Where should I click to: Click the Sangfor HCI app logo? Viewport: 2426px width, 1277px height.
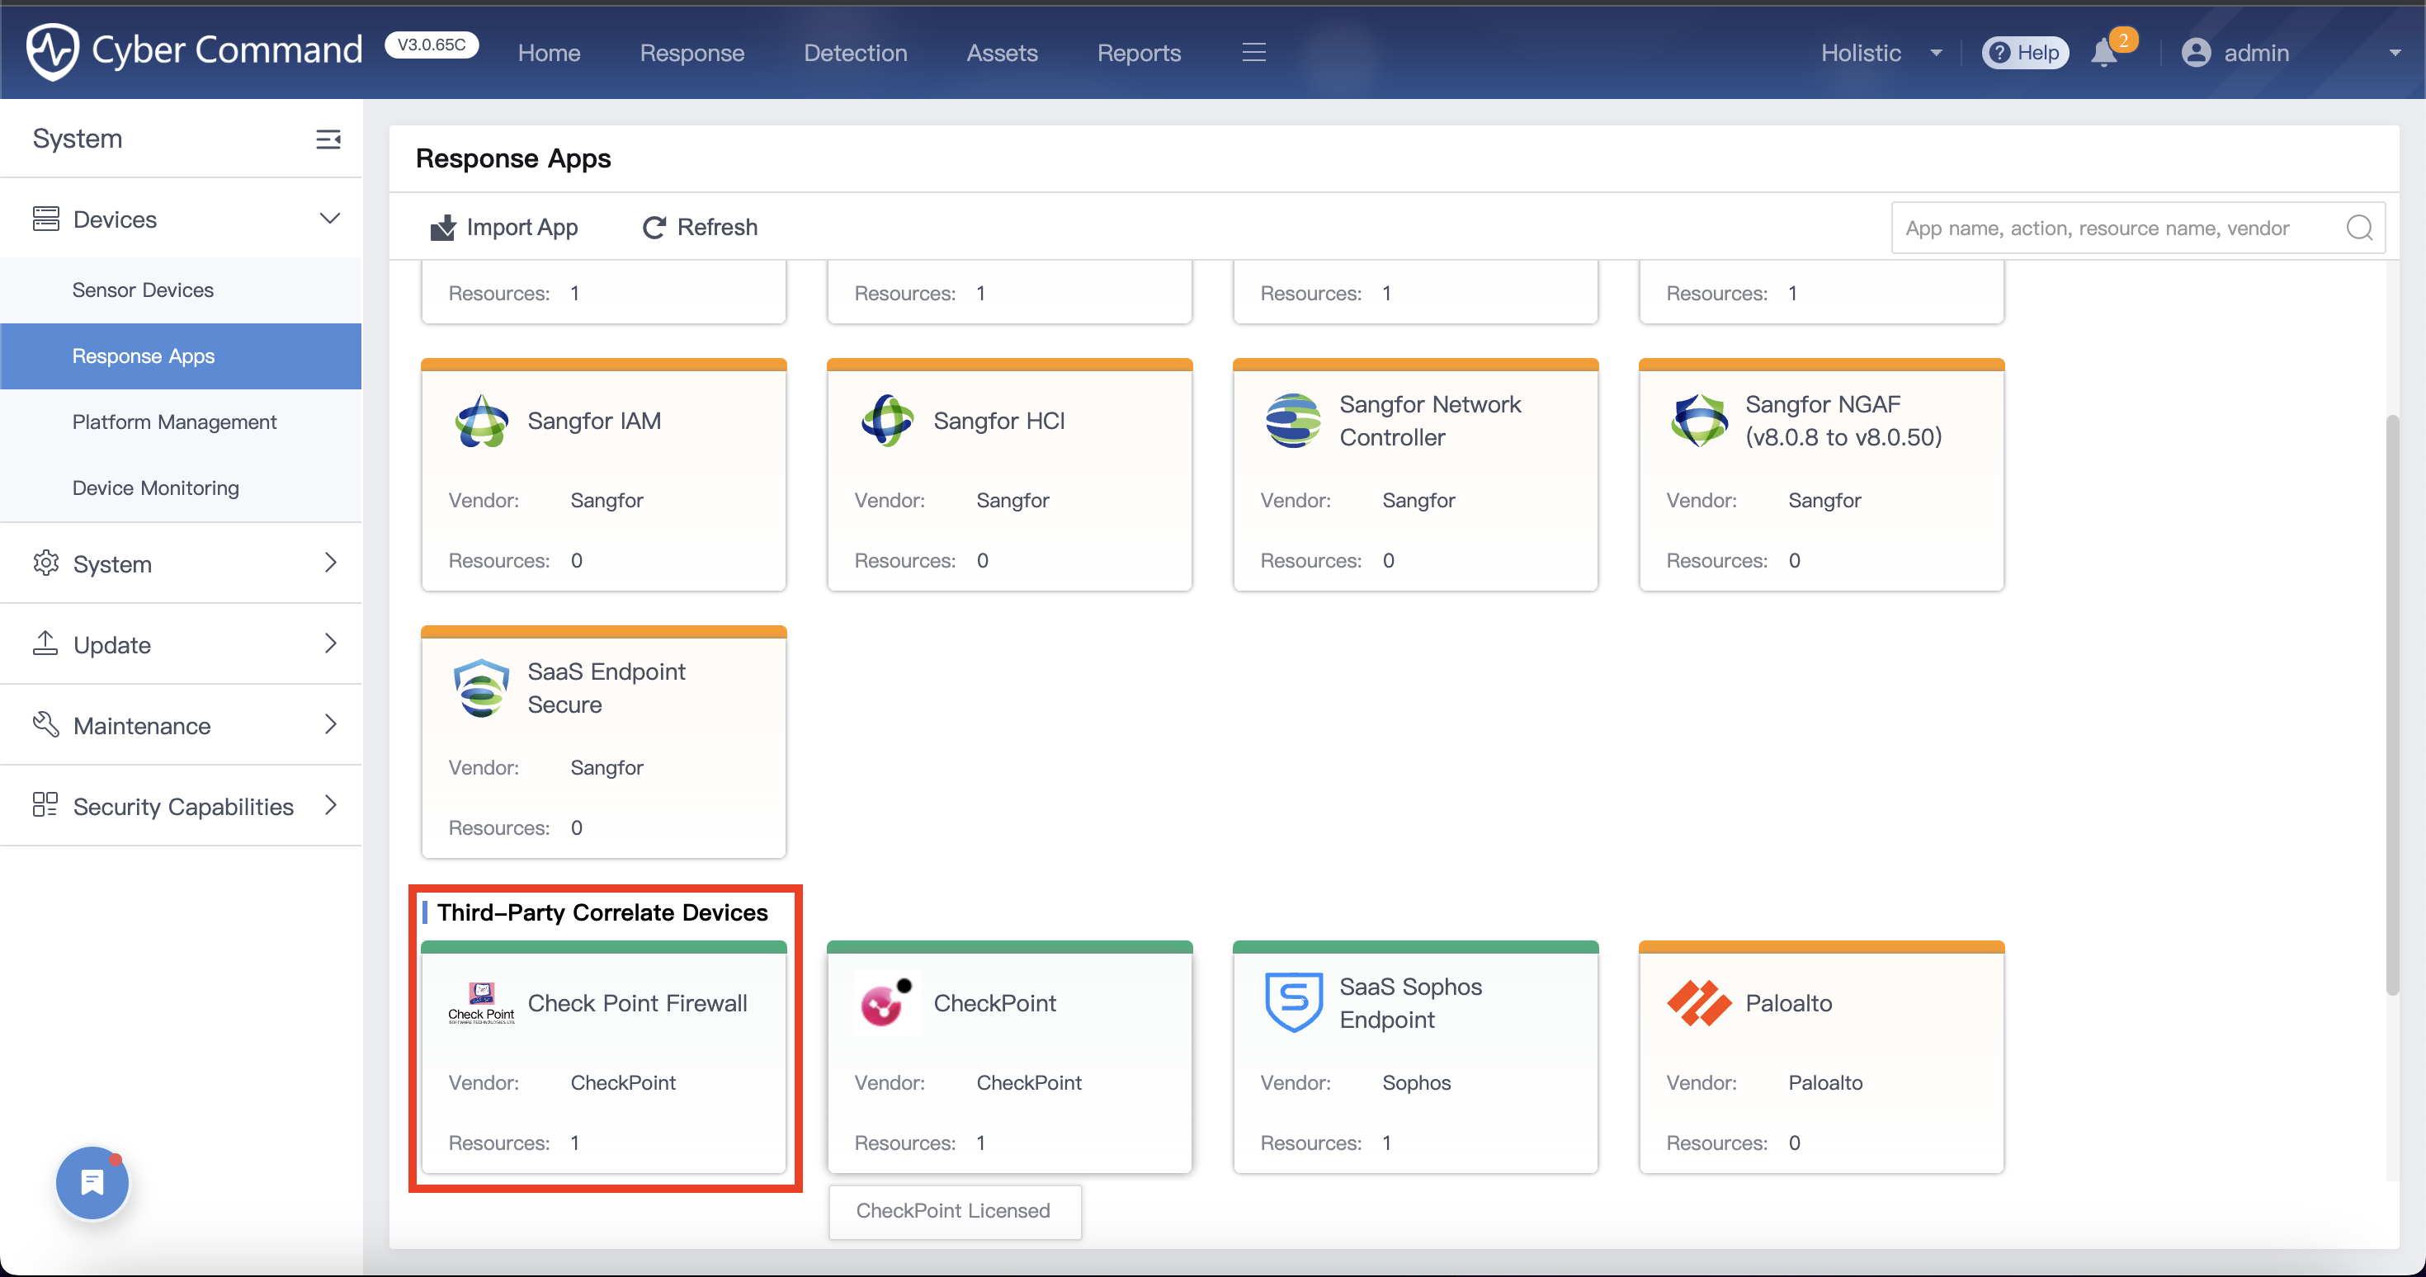point(887,421)
